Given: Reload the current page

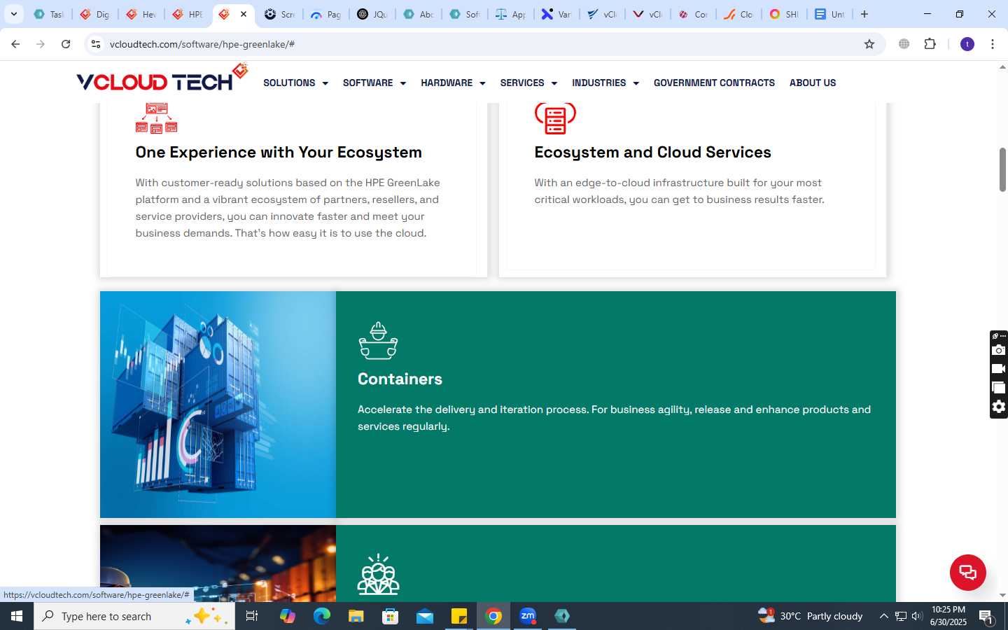Looking at the screenshot, I should [x=66, y=44].
